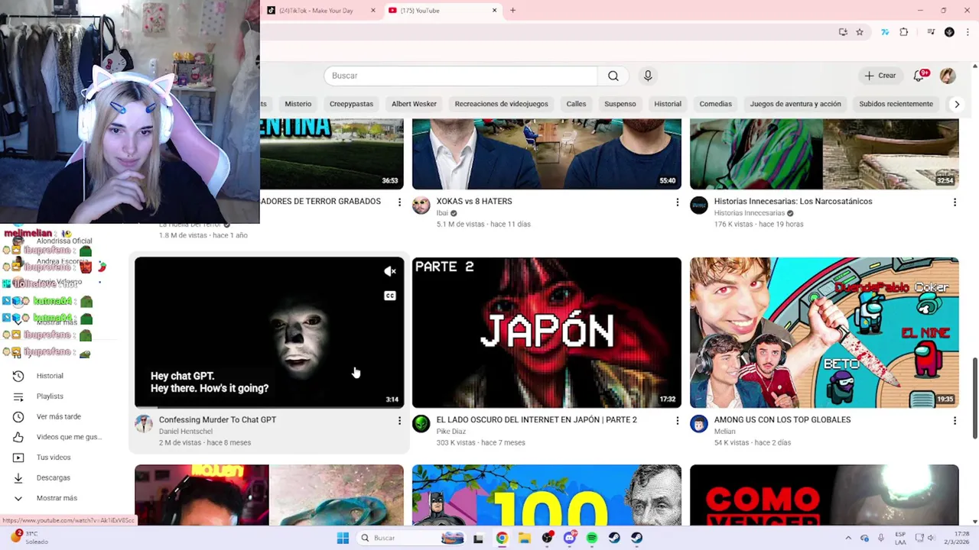The height and width of the screenshot is (550, 979).
Task: Click the YouTube search magnifier button
Action: pos(613,76)
